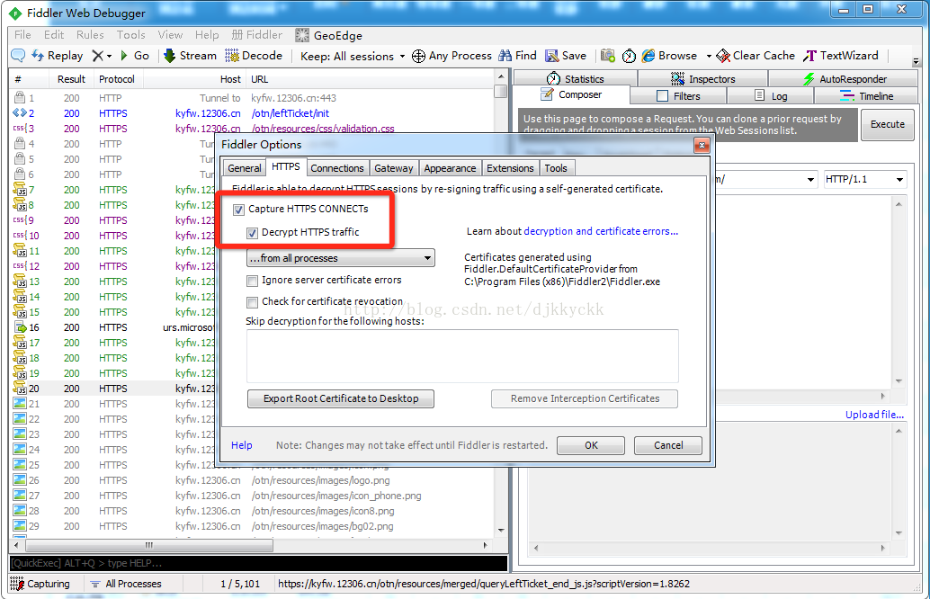The width and height of the screenshot is (930, 599).
Task: Replay the selected session
Action: (57, 56)
